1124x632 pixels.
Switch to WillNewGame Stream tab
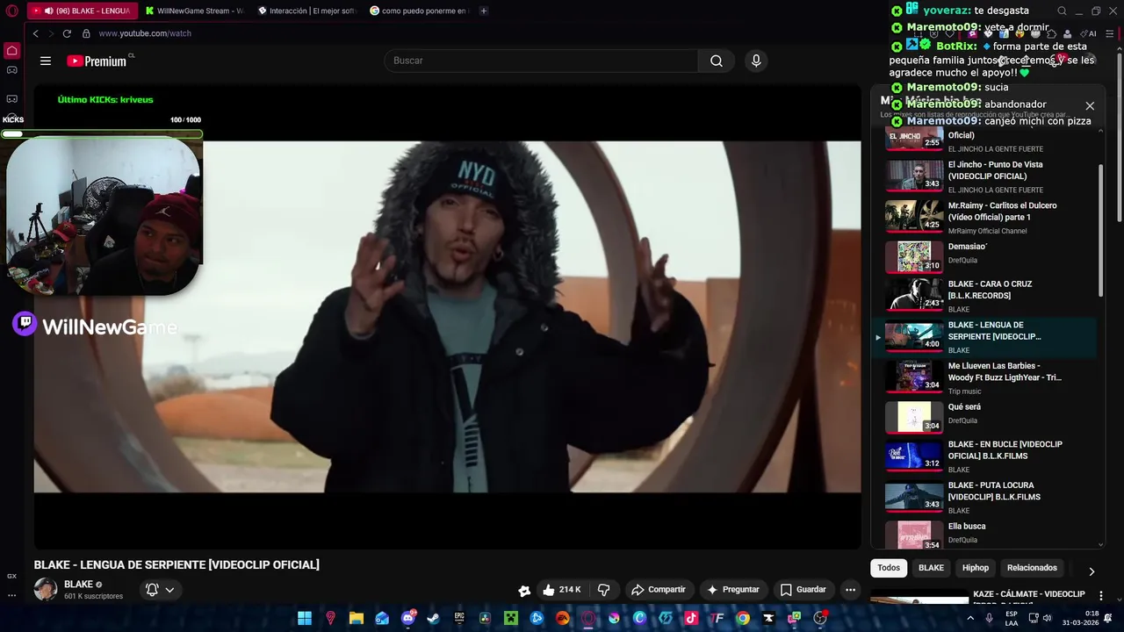click(194, 11)
